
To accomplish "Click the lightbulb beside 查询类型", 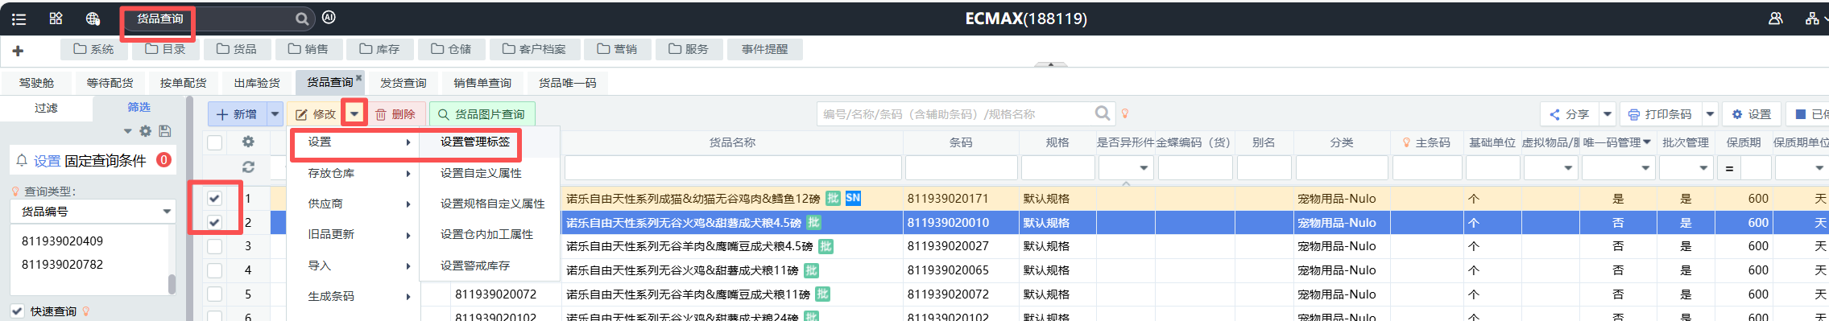I will click(15, 191).
